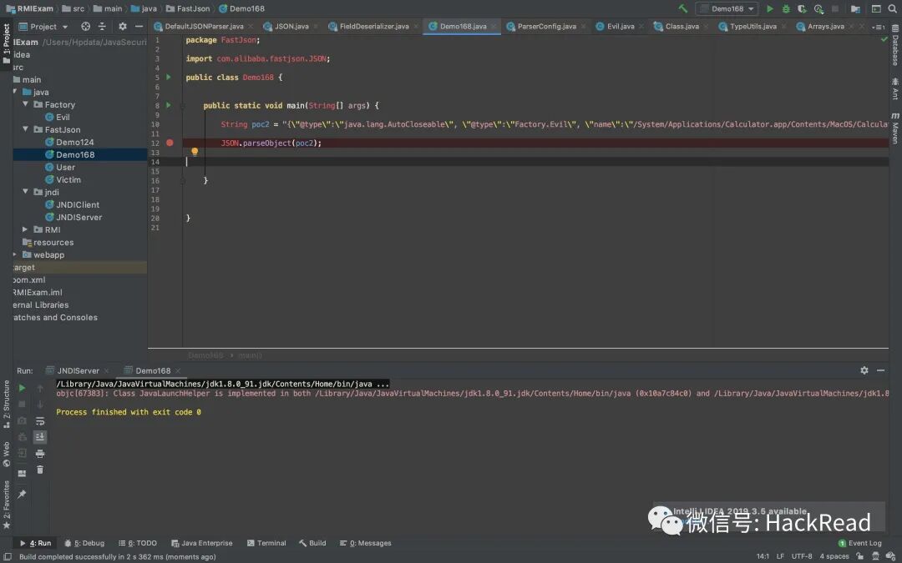Image resolution: width=902 pixels, height=563 pixels.
Task: Close the TypeUtils.java editor tab
Action: [x=785, y=27]
